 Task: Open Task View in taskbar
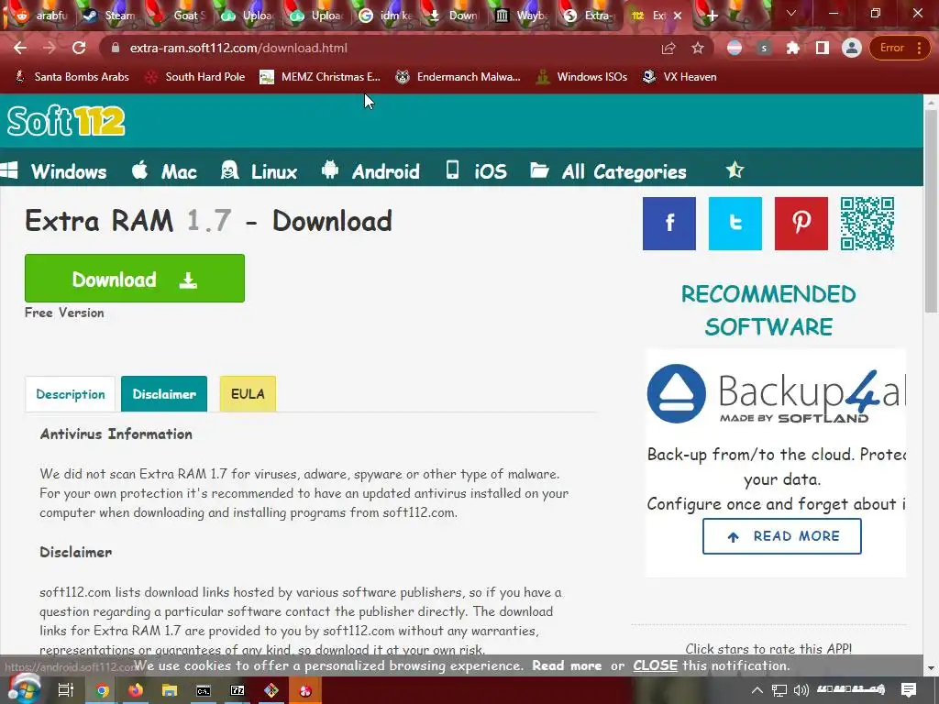66,690
